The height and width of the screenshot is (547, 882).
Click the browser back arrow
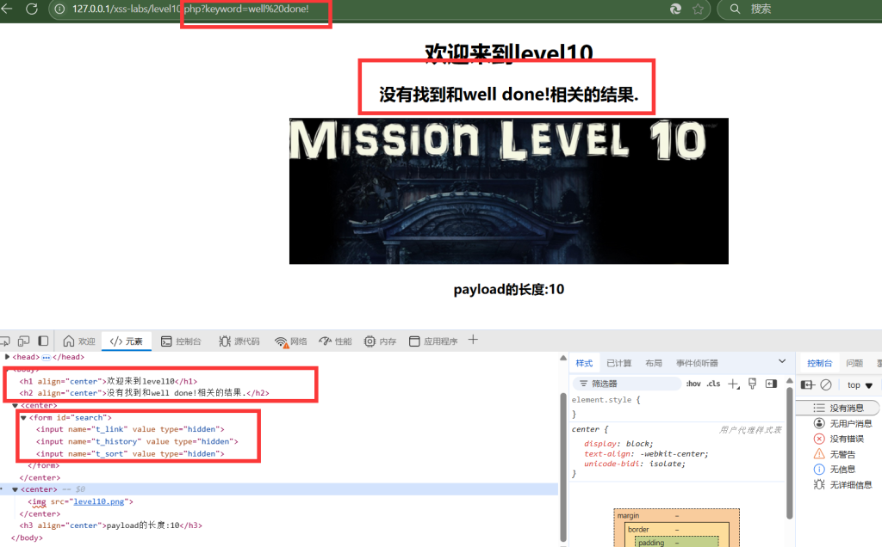click(x=6, y=9)
